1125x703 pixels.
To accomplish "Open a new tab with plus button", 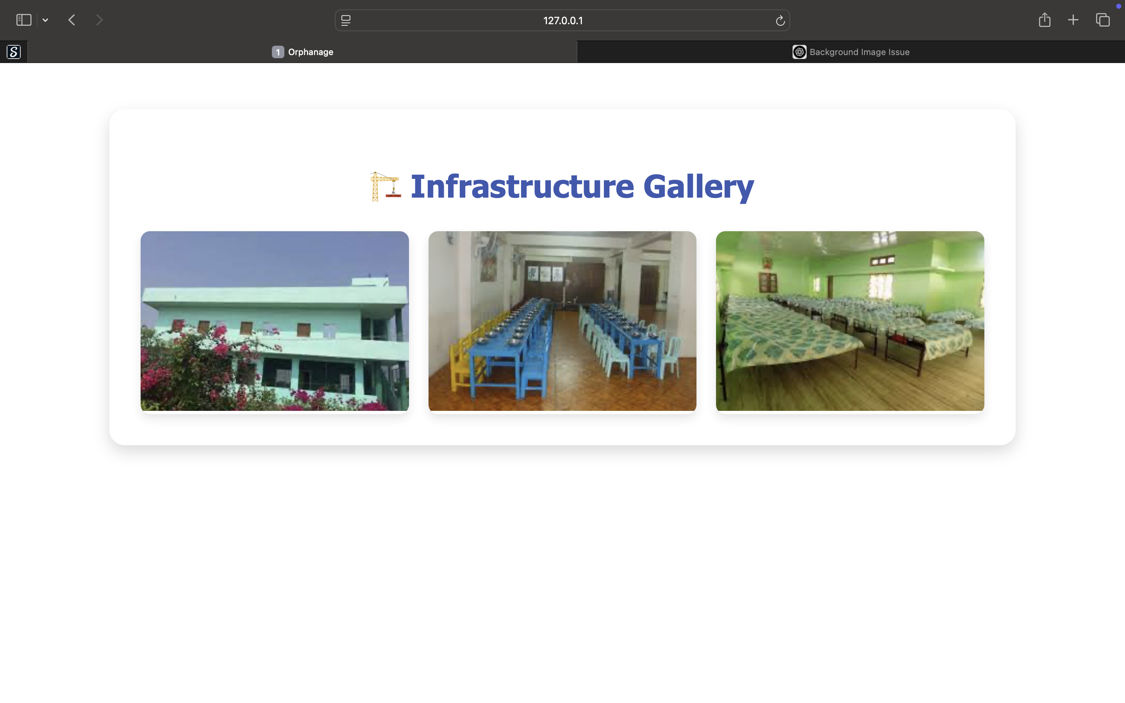I will point(1073,20).
